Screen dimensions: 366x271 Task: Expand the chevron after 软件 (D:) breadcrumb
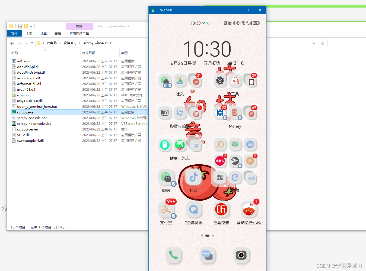coord(80,43)
